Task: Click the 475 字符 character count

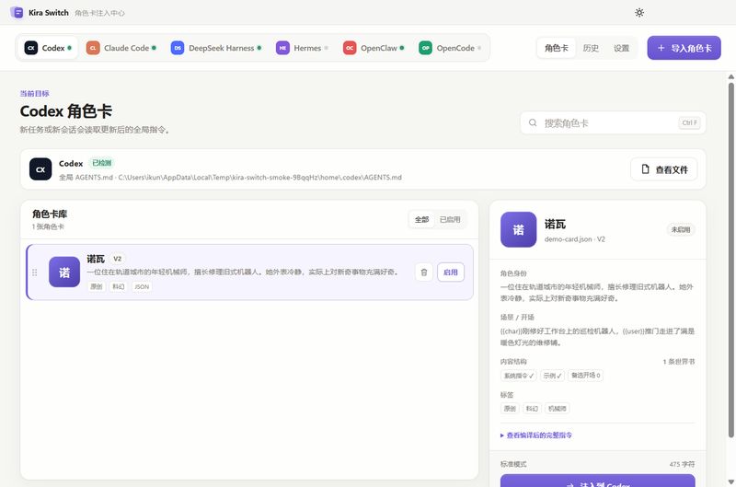Action: (682, 464)
